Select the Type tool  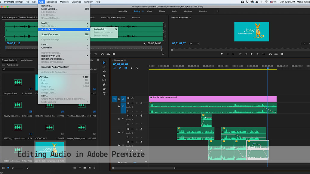pos(104,93)
